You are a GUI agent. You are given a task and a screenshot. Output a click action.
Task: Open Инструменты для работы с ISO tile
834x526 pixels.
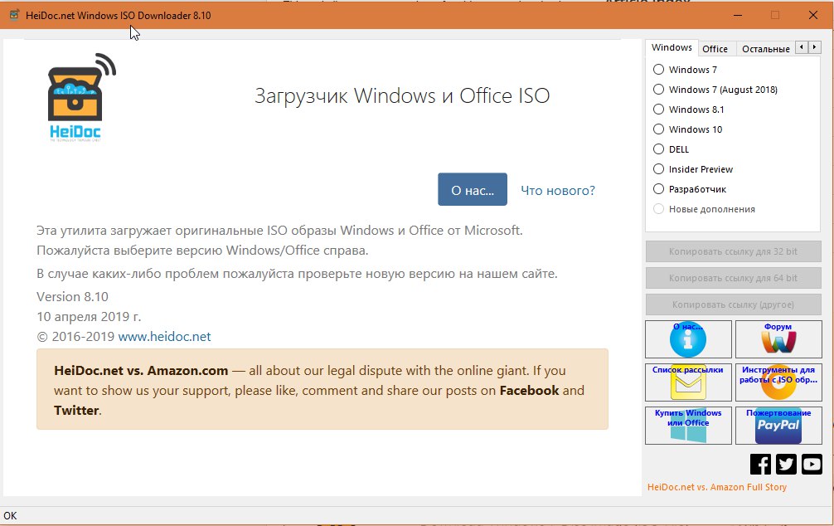pyautogui.click(x=778, y=382)
